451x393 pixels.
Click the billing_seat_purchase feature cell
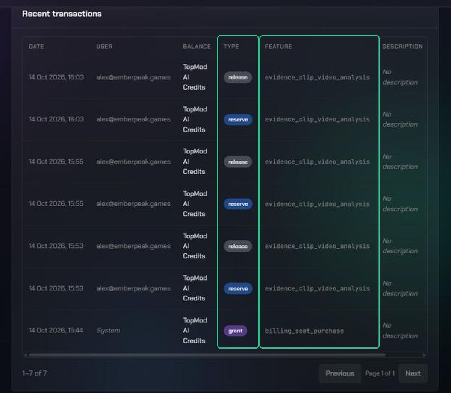coord(304,331)
